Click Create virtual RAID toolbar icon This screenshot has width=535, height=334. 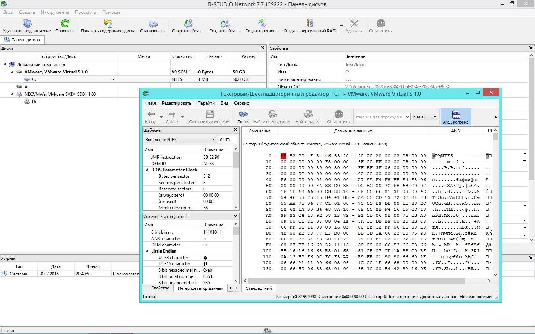click(310, 24)
